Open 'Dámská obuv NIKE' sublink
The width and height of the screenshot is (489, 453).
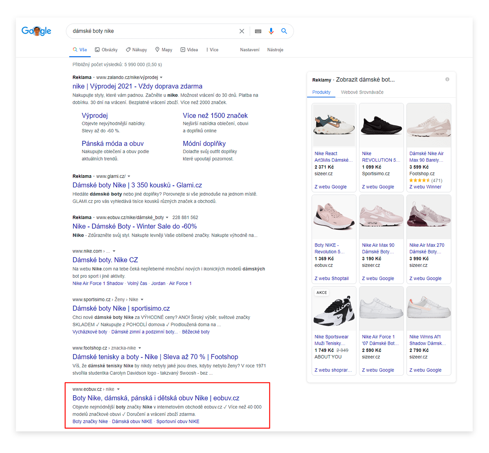pyautogui.click(x=132, y=422)
